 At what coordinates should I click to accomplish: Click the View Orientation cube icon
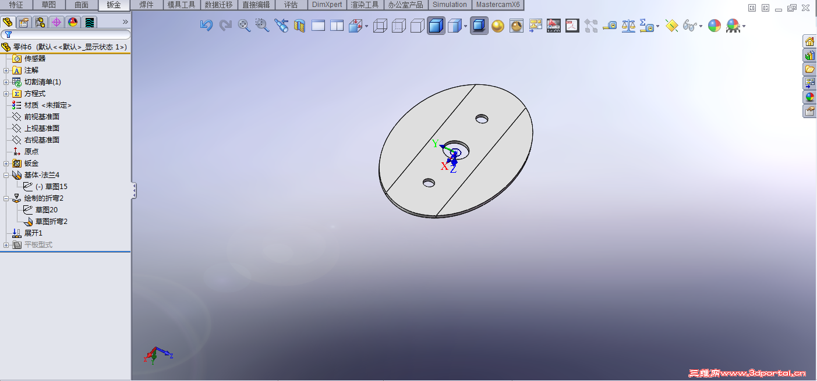(355, 26)
